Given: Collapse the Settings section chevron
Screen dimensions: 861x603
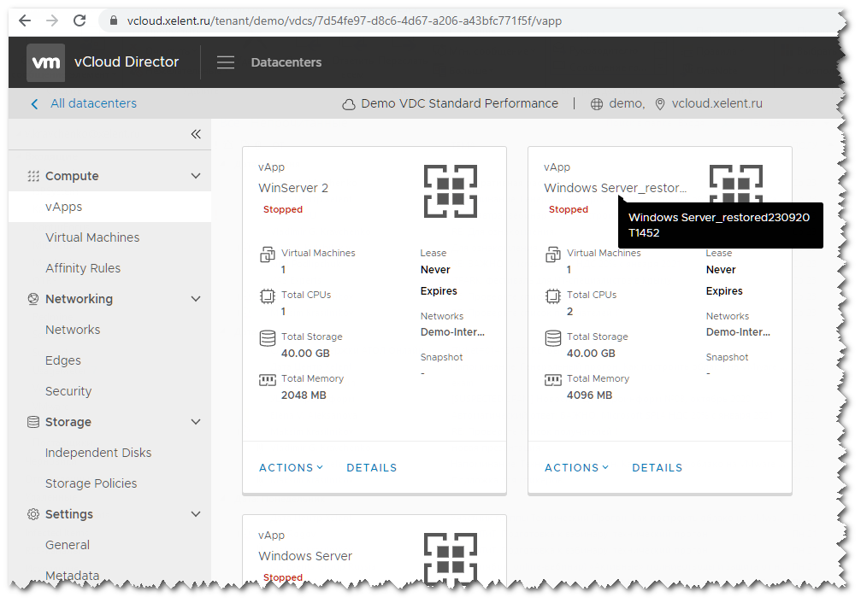Looking at the screenshot, I should pos(196,514).
